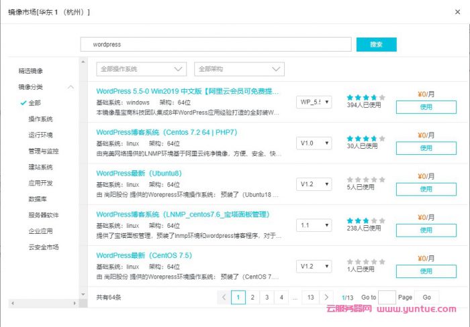The height and width of the screenshot is (327, 470).
Task: Click star rating of WordPress 5.5-0 Win2019
Action: 366,97
